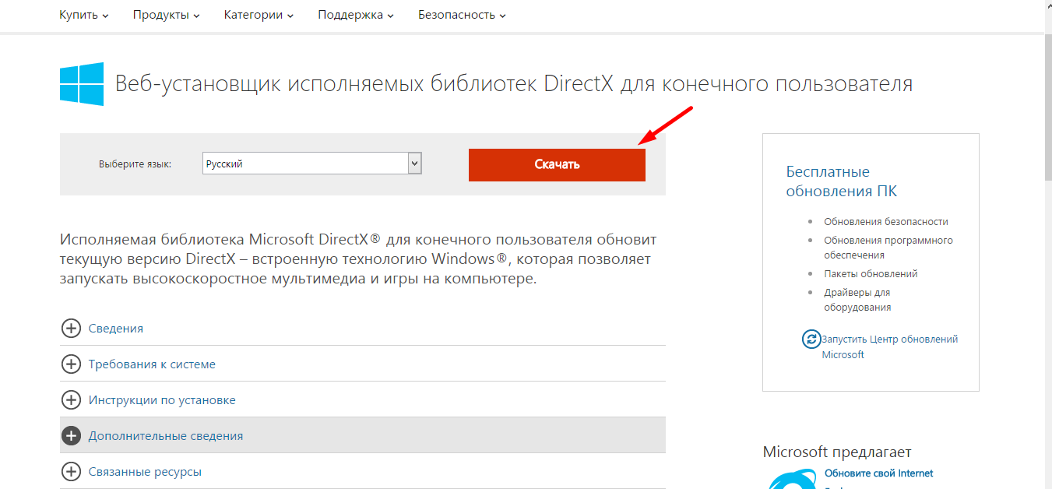Click the Windows logo icon

tap(82, 84)
